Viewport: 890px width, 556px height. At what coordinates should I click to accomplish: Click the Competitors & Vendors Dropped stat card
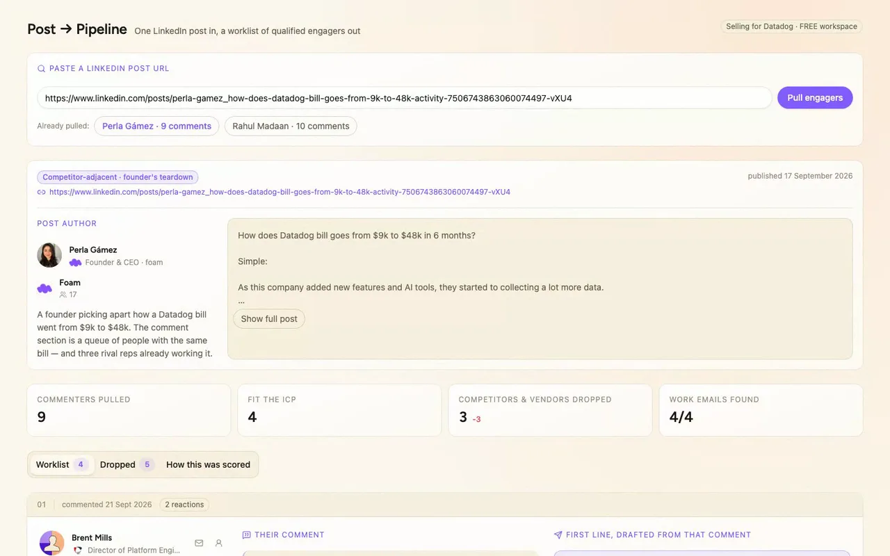pyautogui.click(x=550, y=410)
